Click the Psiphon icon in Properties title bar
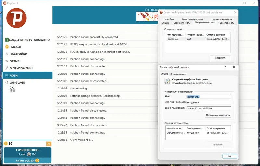260x166 pixels. click(x=161, y=12)
